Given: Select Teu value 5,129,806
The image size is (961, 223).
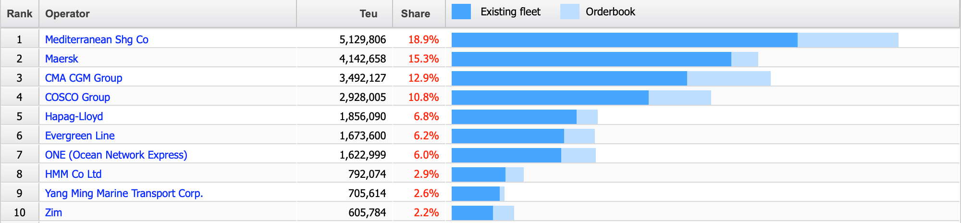Looking at the screenshot, I should [362, 39].
